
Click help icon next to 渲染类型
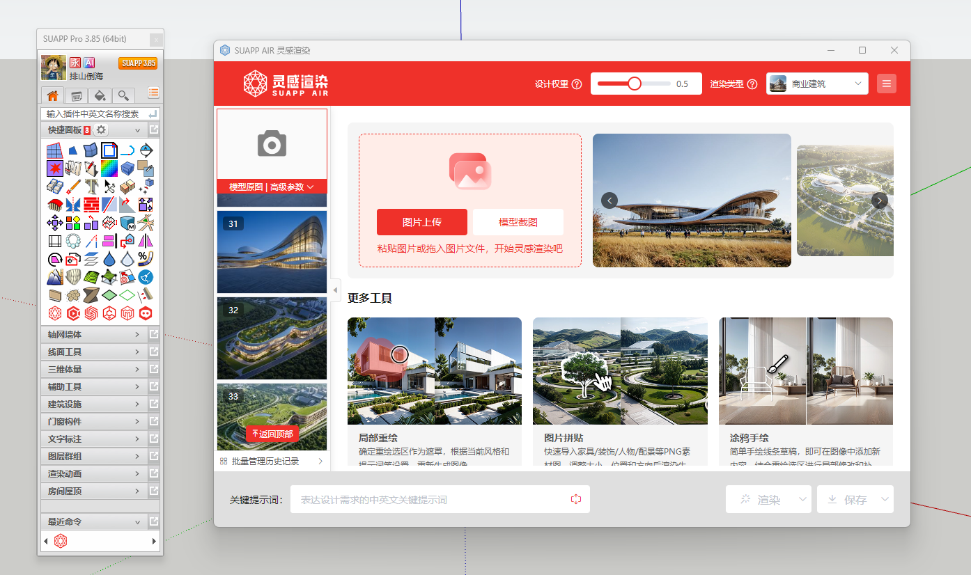click(x=752, y=84)
